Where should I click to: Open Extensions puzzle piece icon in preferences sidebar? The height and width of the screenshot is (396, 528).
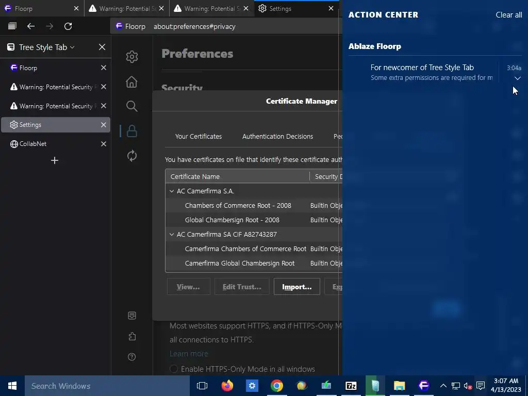(x=132, y=336)
